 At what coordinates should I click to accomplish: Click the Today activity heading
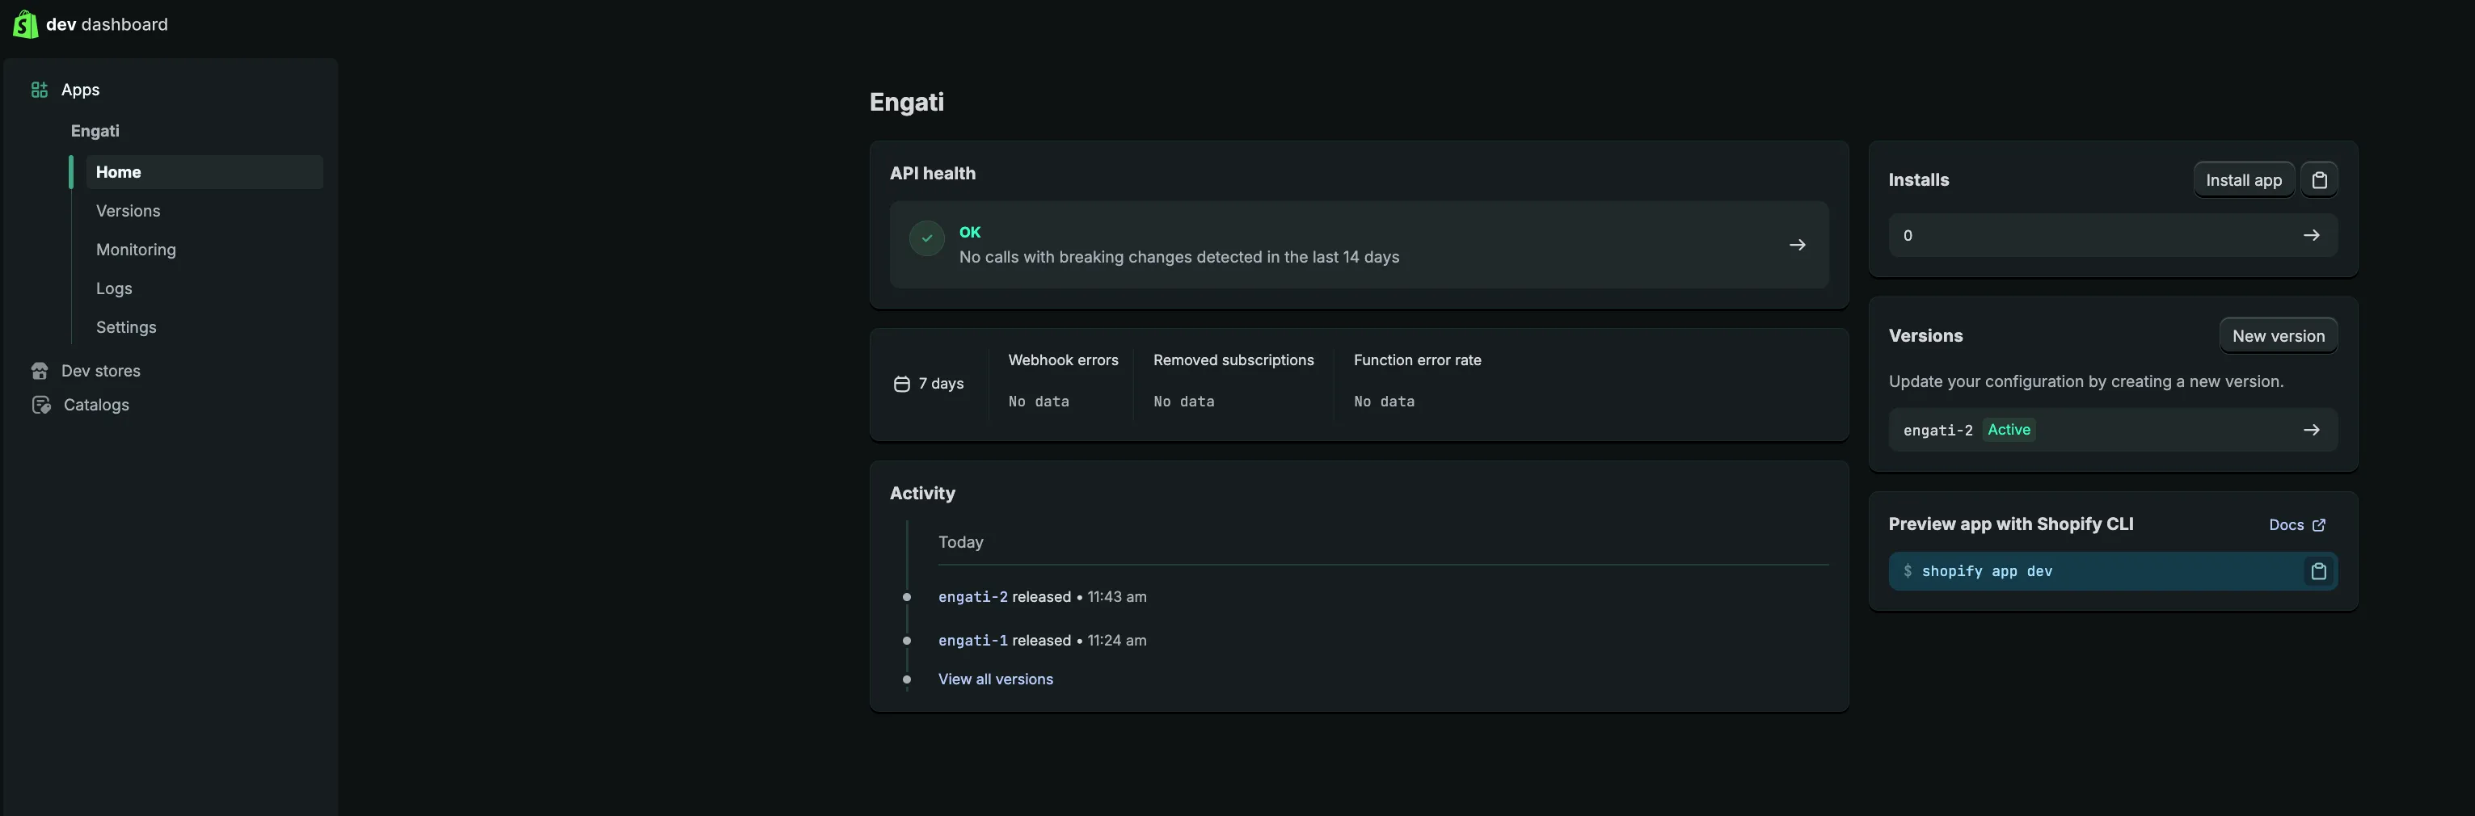[961, 542]
